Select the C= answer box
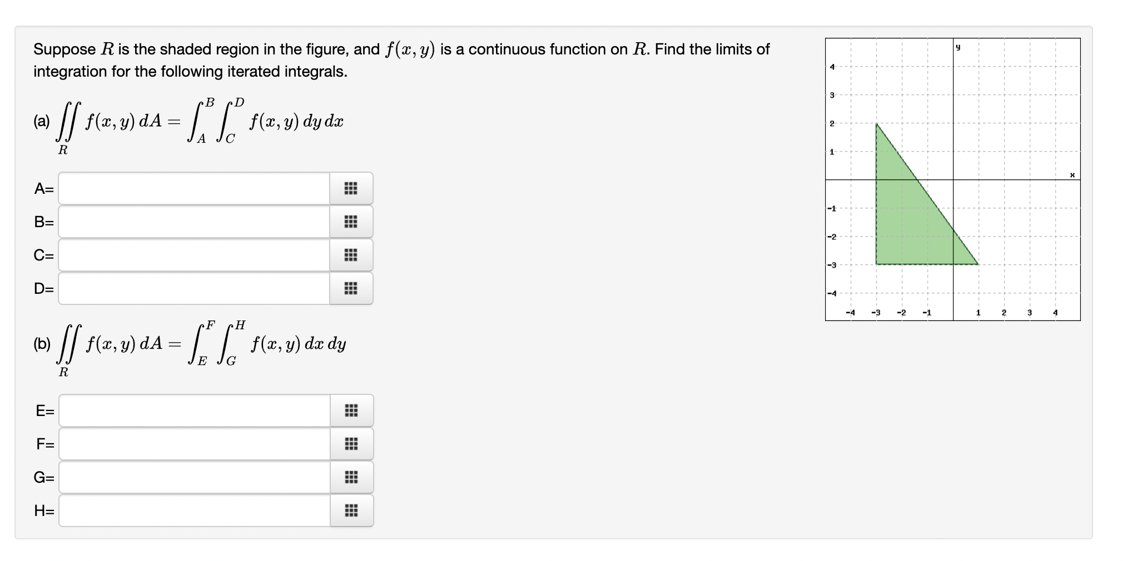The image size is (1132, 561). click(195, 256)
